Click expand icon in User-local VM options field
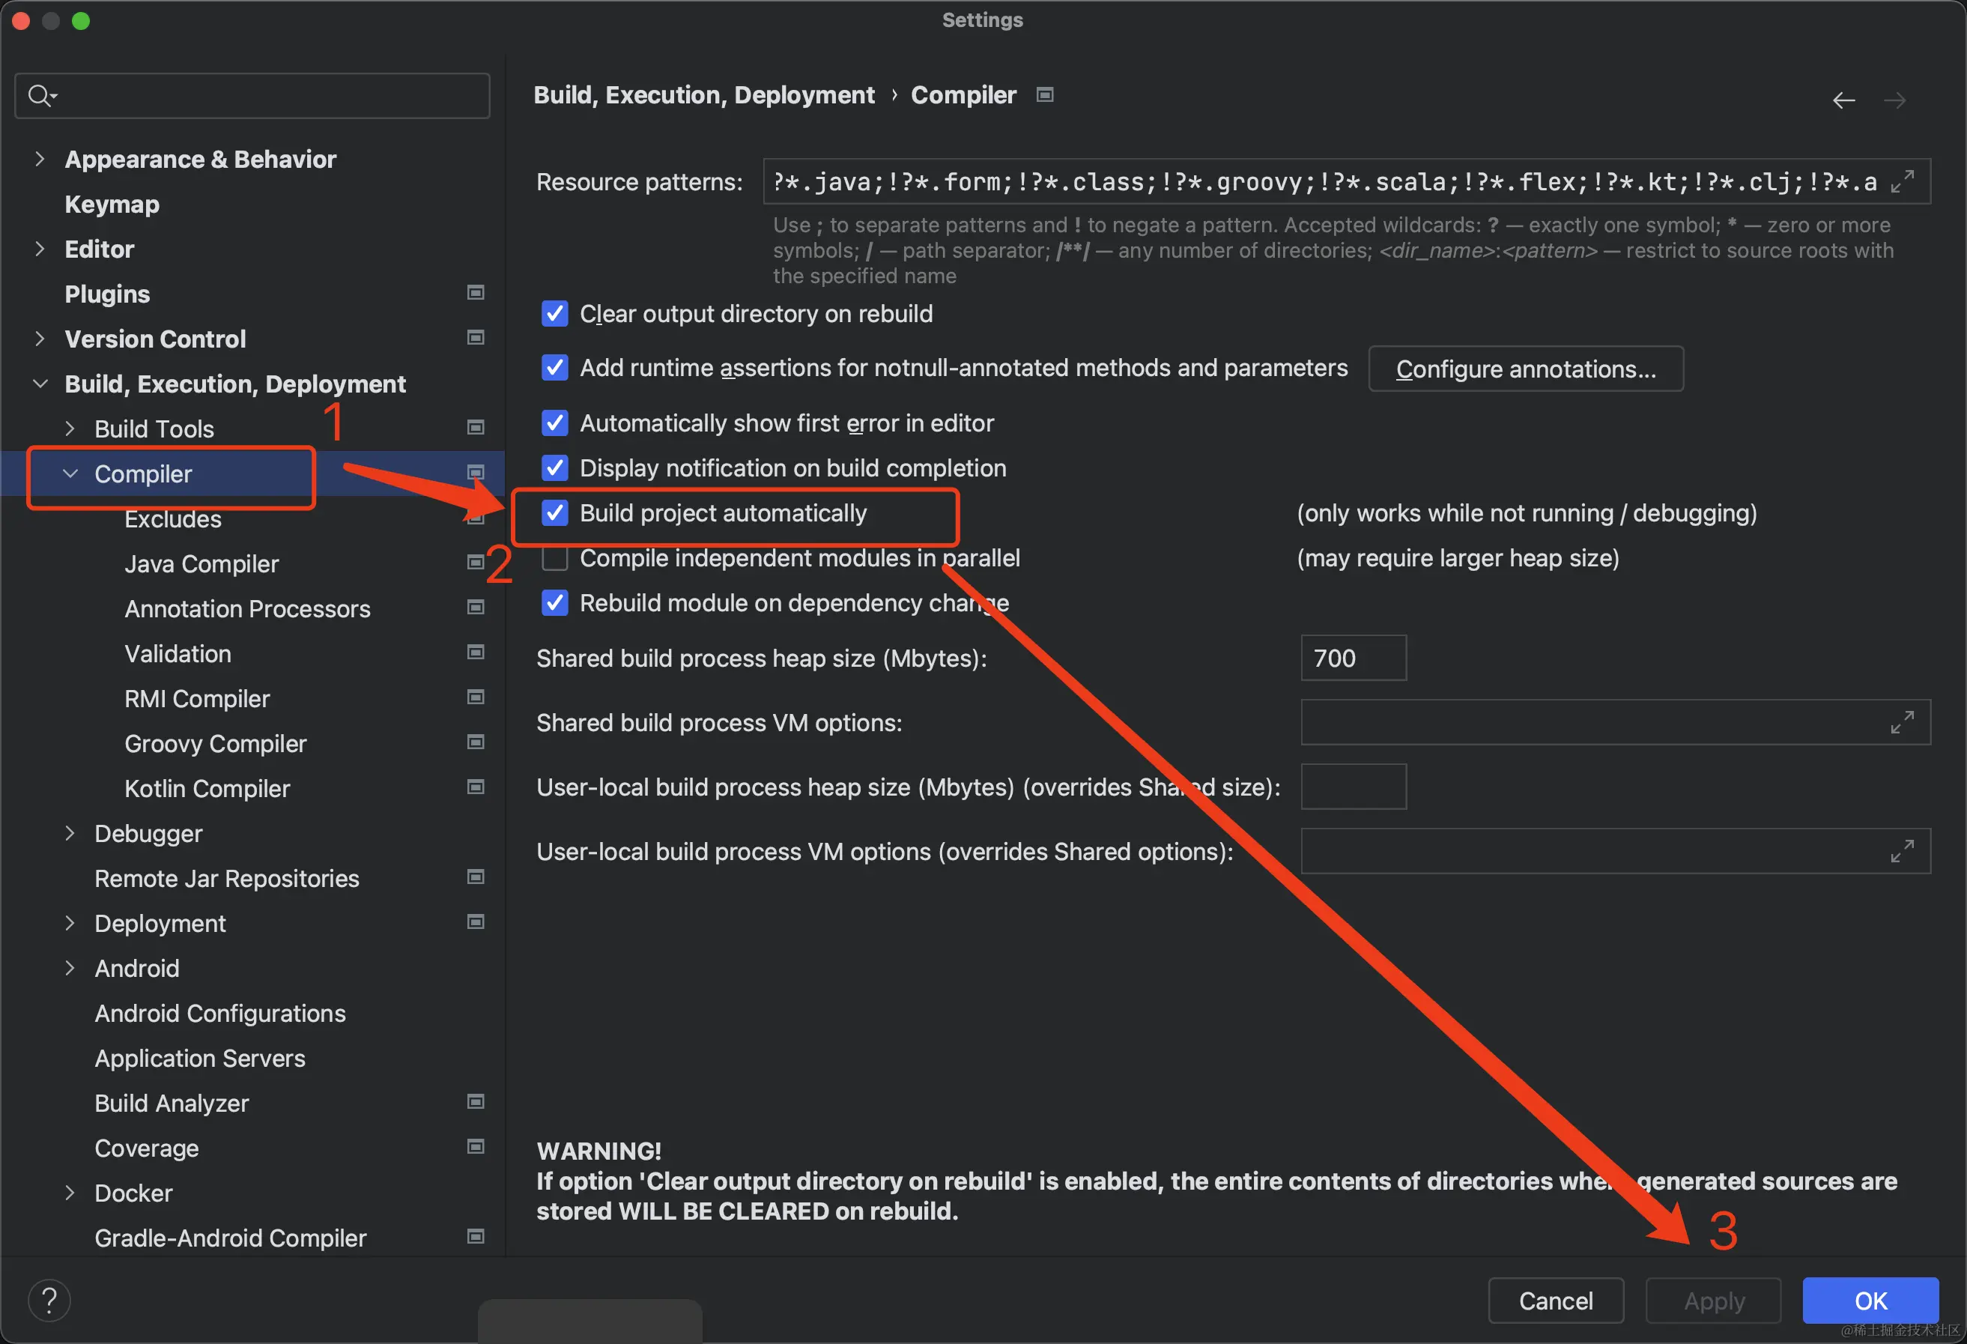The height and width of the screenshot is (1344, 1967). tap(1902, 850)
